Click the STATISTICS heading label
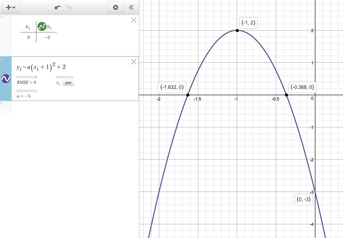This screenshot has height=238, width=343. click(25, 77)
